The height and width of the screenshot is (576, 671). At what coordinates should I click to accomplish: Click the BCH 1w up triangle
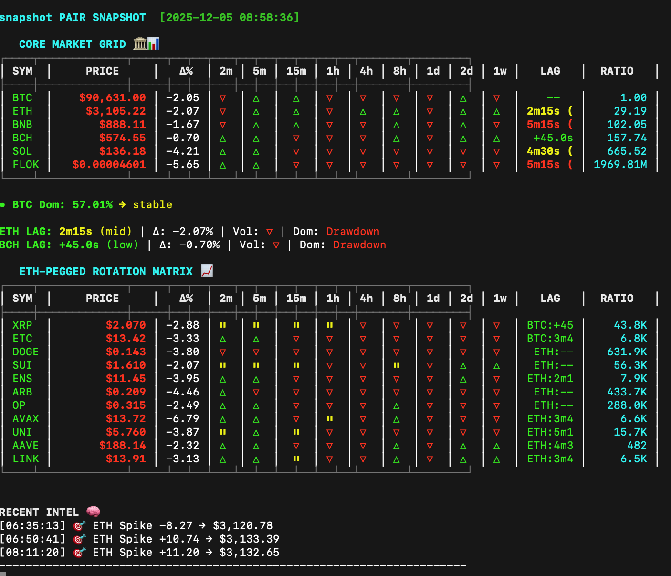[x=497, y=139]
